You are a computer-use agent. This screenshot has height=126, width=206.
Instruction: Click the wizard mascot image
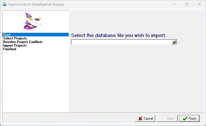[x=32, y=21]
